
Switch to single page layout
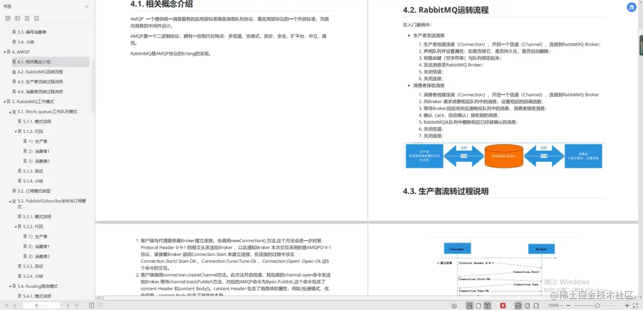point(479,306)
